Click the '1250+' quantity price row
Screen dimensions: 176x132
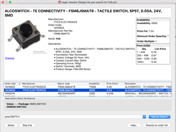(147, 62)
